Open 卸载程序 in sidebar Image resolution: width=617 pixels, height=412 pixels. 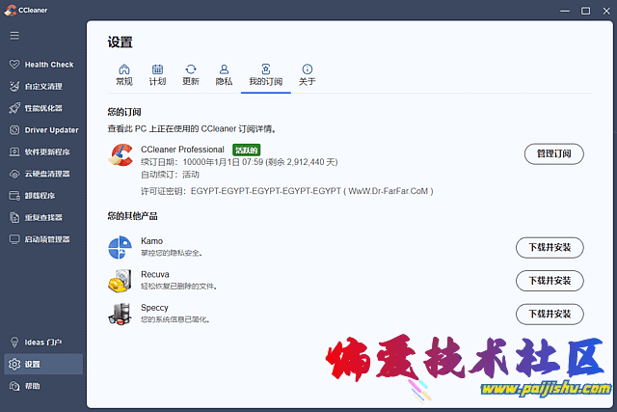[43, 195]
